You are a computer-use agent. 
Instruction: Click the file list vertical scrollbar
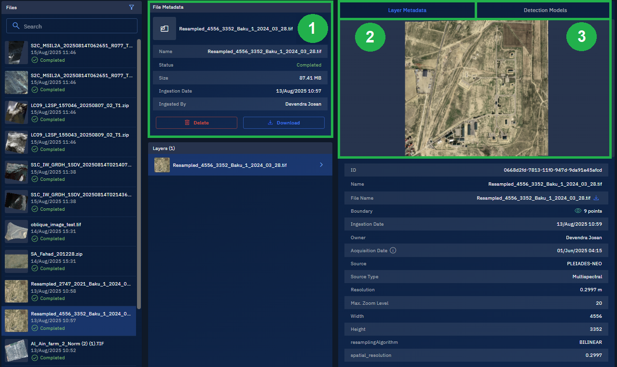[139, 174]
